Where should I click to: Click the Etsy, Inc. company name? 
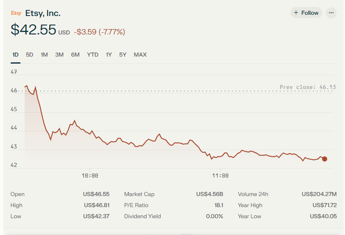(43, 13)
